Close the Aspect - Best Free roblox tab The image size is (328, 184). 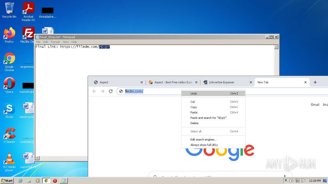(x=197, y=82)
